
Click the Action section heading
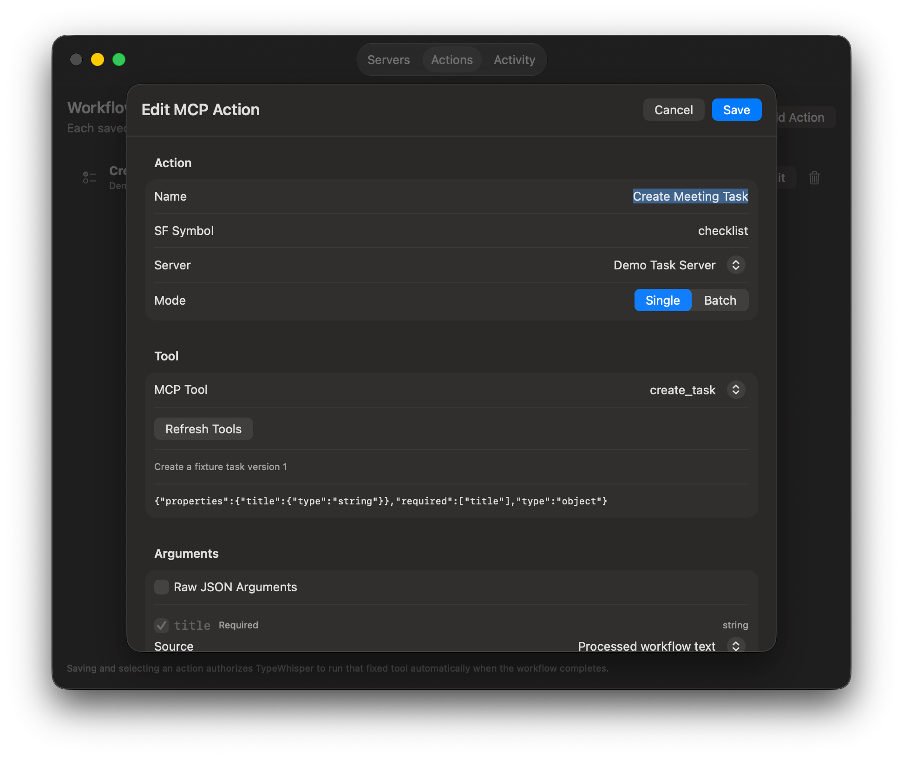pyautogui.click(x=173, y=163)
